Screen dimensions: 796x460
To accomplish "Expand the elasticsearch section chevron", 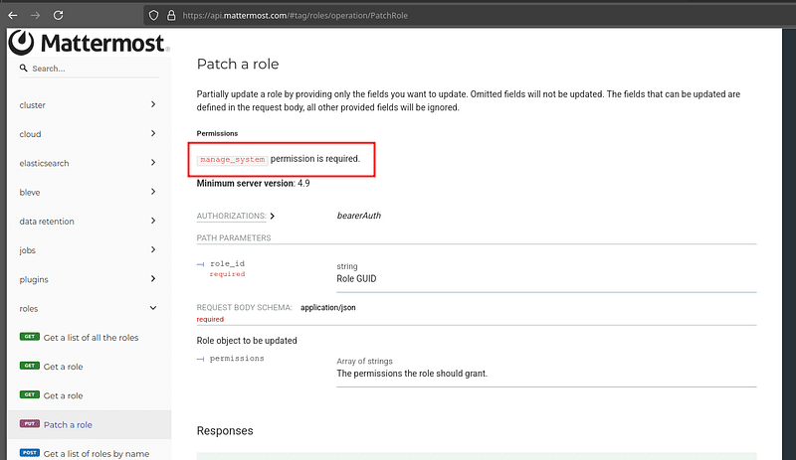I will click(153, 162).
